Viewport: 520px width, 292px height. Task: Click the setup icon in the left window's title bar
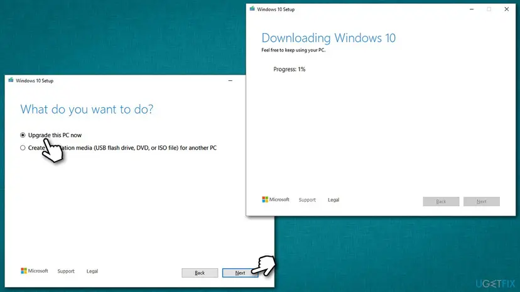(11, 80)
